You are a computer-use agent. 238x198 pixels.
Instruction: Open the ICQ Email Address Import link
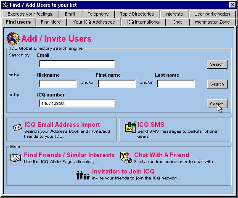[x=62, y=125]
